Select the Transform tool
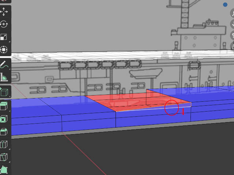 point(4,50)
